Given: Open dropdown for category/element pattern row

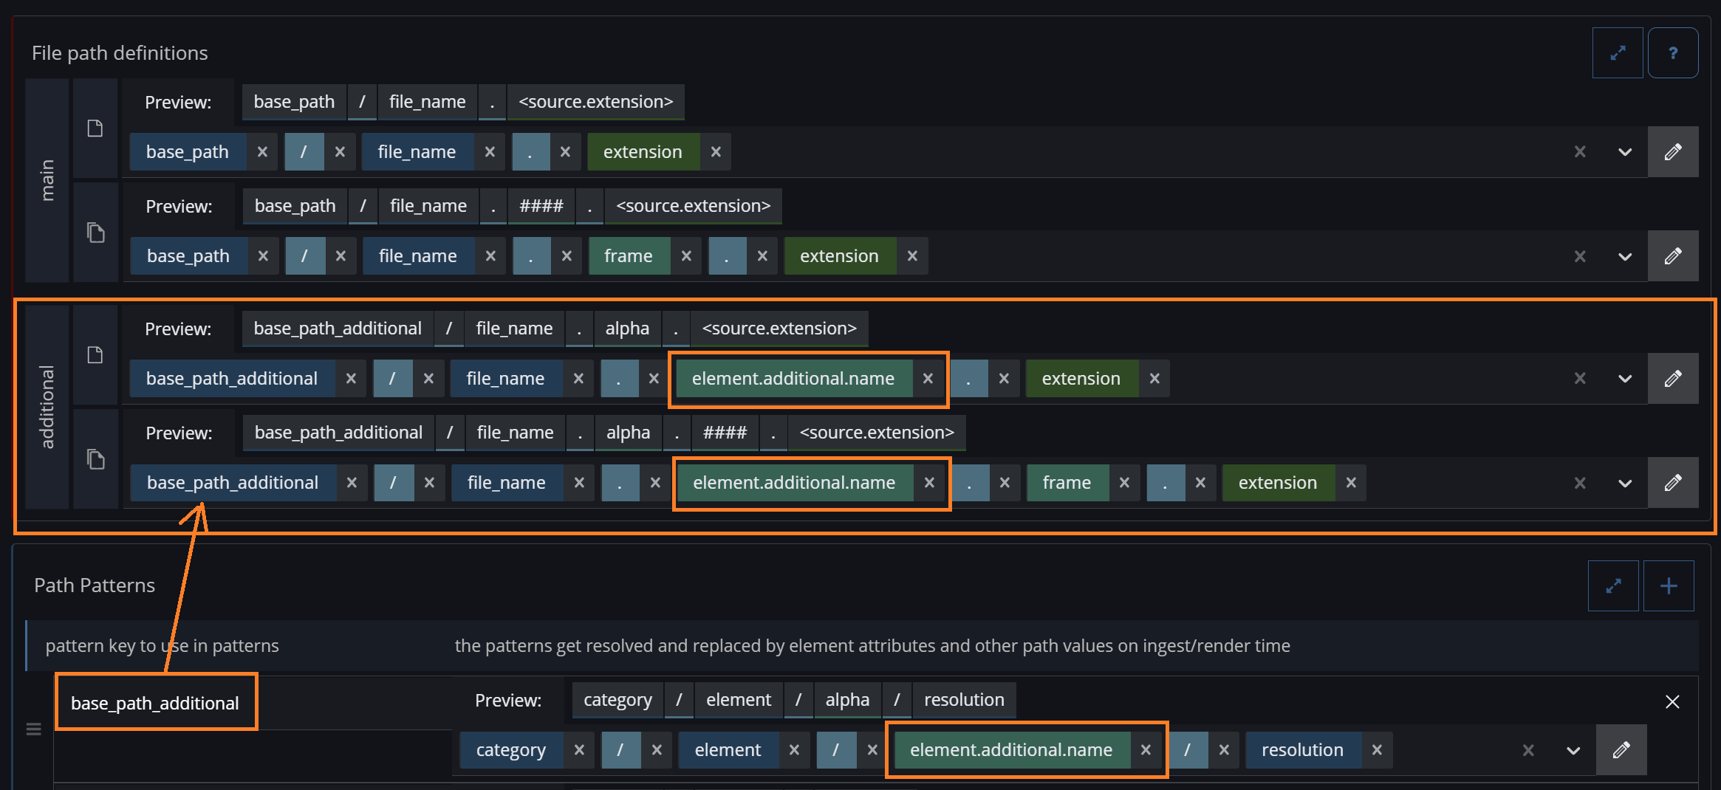Looking at the screenshot, I should click(x=1573, y=750).
